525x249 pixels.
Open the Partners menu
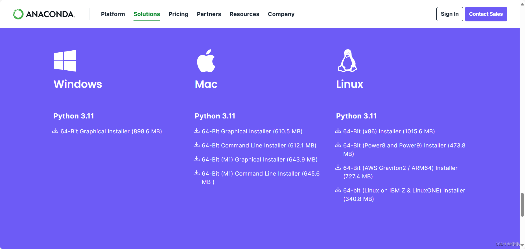[x=209, y=14]
